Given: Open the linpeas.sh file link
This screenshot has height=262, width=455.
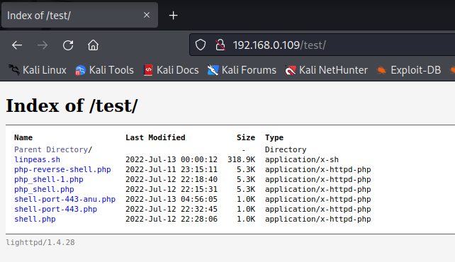Looking at the screenshot, I should click(37, 160).
